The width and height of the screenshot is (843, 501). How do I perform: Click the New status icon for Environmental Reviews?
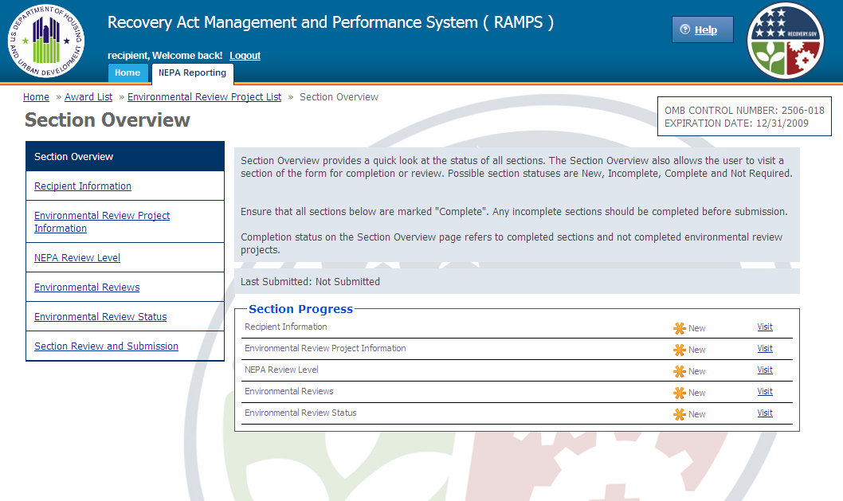click(x=680, y=393)
